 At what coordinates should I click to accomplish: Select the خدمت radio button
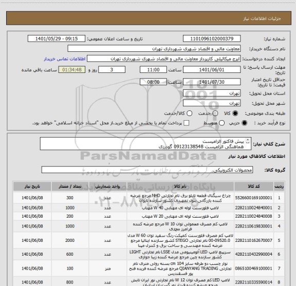(x=215, y=113)
